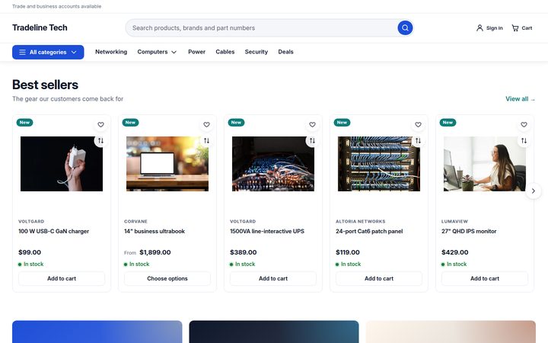548x343 pixels.
Task: Click the $389.00 price
Action: [244, 252]
